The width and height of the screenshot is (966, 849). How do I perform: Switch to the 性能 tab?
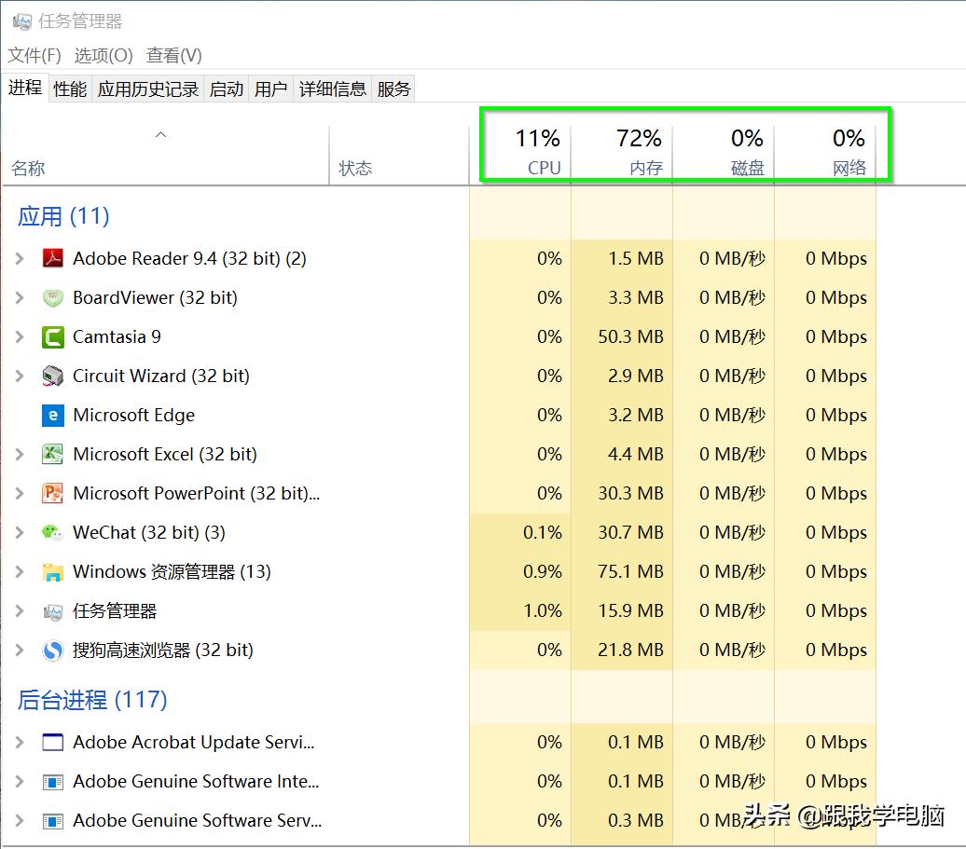coord(69,88)
